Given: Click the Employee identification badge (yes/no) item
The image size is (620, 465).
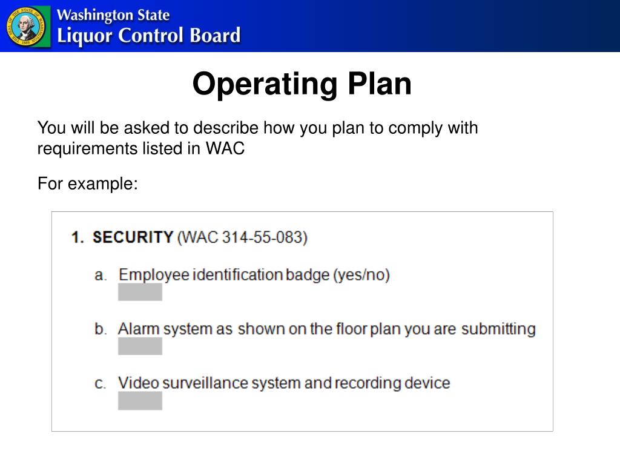Looking at the screenshot, I should click(x=254, y=274).
